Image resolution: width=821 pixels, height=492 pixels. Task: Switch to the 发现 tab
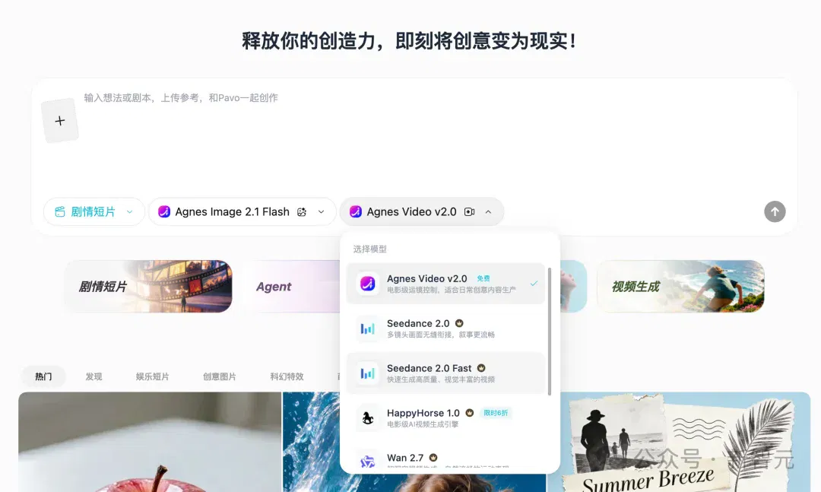point(94,376)
